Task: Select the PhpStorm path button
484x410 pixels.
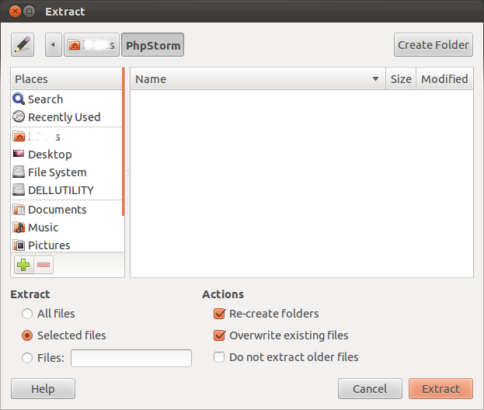Action: 153,45
